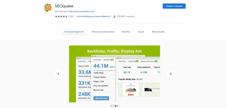Select the second carousel dot indicator
This screenshot has width=226, height=108.
pyautogui.click(x=114, y=106)
